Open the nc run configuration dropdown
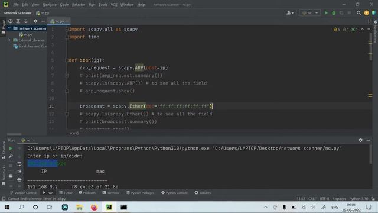 (x=310, y=13)
